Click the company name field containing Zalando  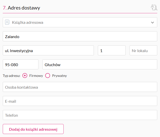pos(80,36)
